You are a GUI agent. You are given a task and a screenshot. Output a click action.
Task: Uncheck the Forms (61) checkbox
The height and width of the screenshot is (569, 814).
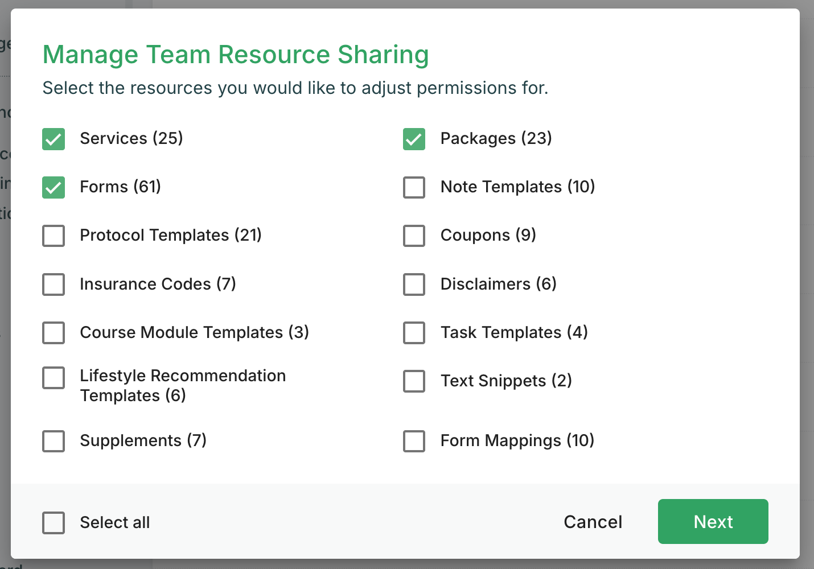coord(54,187)
